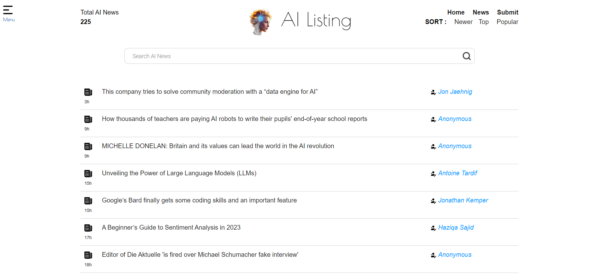This screenshot has width=596, height=277.
Task: Click newspaper icon beside Large Language Models article
Action: tap(88, 174)
